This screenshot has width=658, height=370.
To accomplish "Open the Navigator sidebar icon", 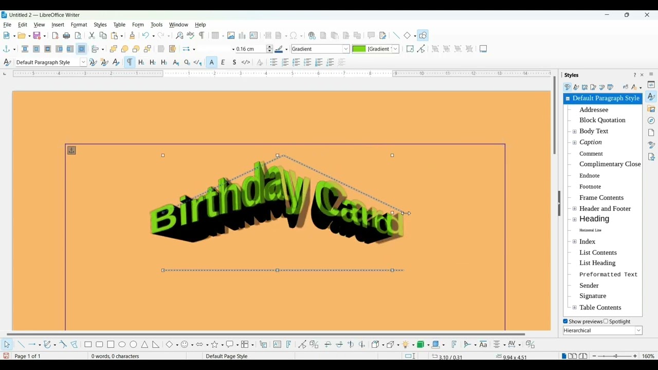I will tap(651, 121).
